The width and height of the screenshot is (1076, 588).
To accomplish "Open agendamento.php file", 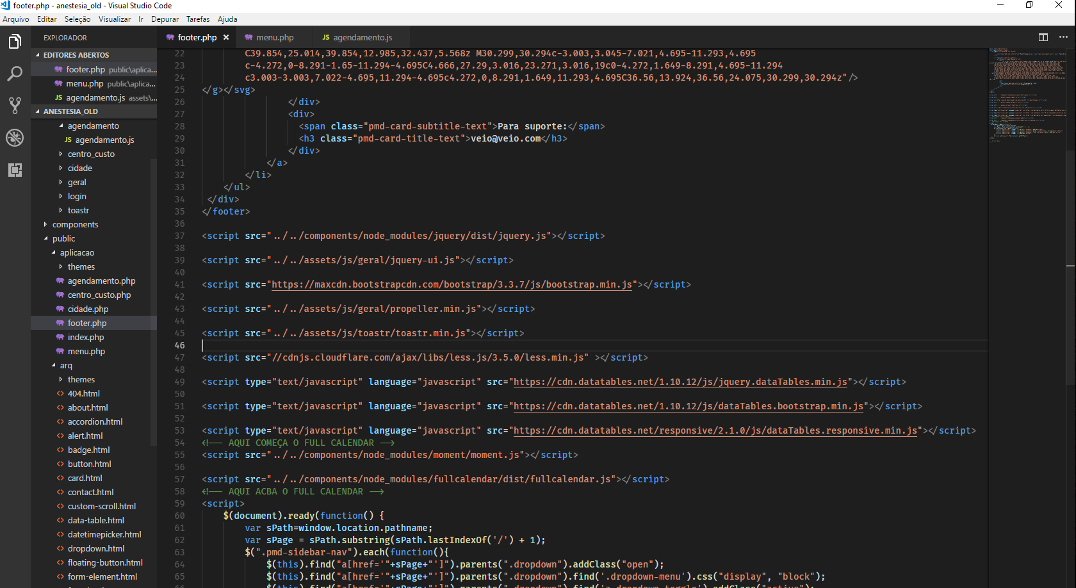I will [94, 281].
